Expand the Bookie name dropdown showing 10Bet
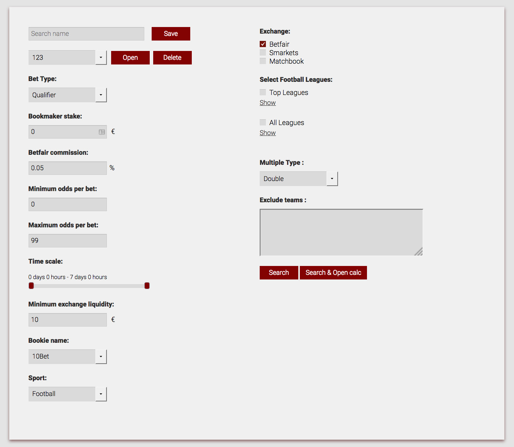The width and height of the screenshot is (514, 447). pyautogui.click(x=68, y=357)
